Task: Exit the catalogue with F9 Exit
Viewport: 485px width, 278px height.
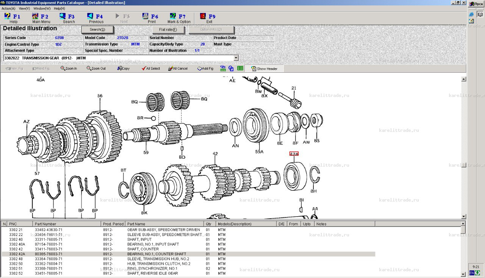Action: 208,18
